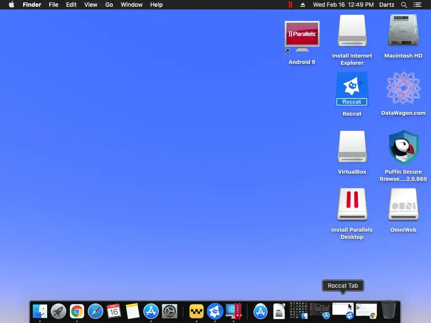Open Safari compass icon in Dock
This screenshot has width=431, height=323.
coord(96,311)
